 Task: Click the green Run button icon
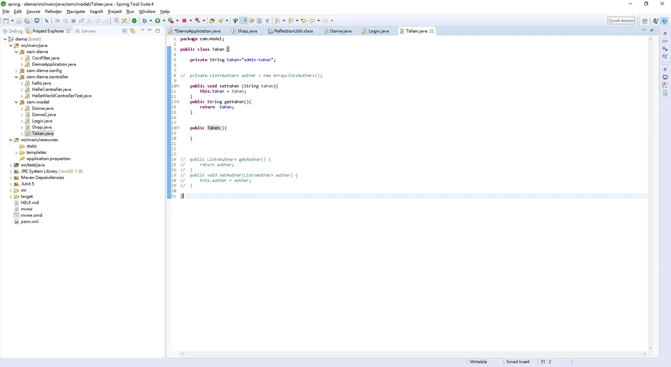158,20
